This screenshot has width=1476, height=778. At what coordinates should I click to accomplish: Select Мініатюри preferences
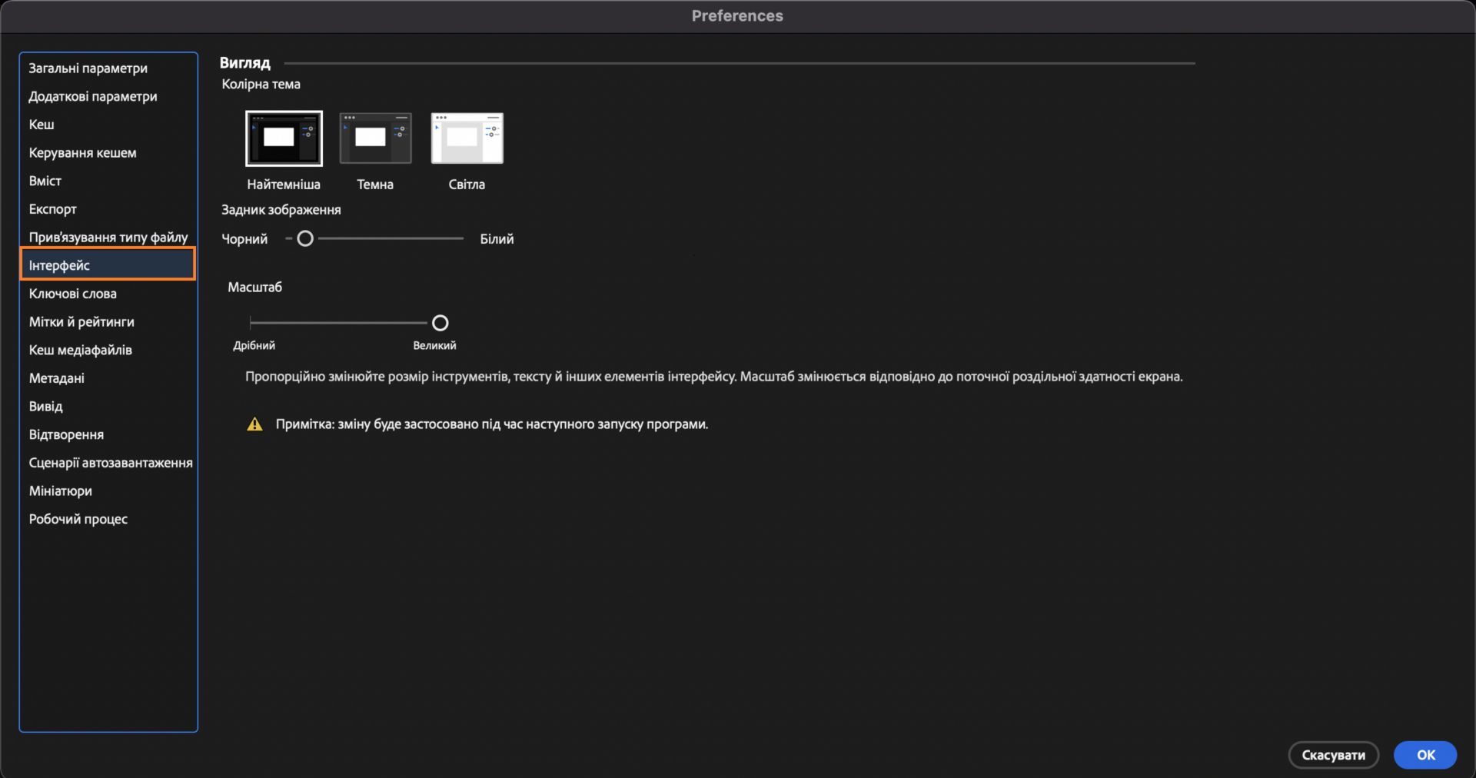[x=108, y=490]
